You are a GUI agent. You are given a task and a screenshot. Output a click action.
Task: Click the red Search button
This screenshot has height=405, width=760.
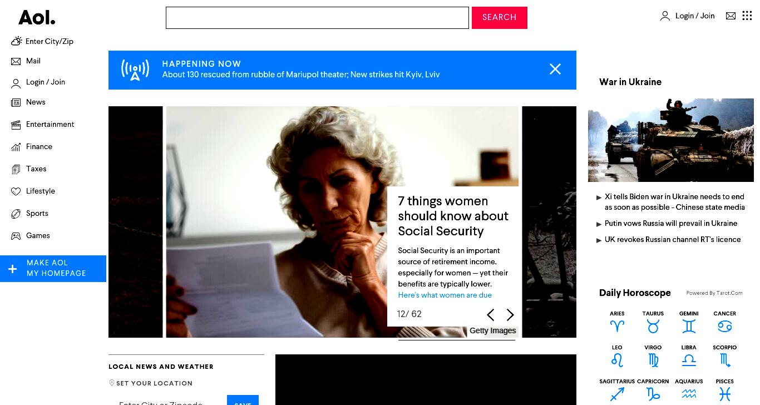tap(500, 18)
